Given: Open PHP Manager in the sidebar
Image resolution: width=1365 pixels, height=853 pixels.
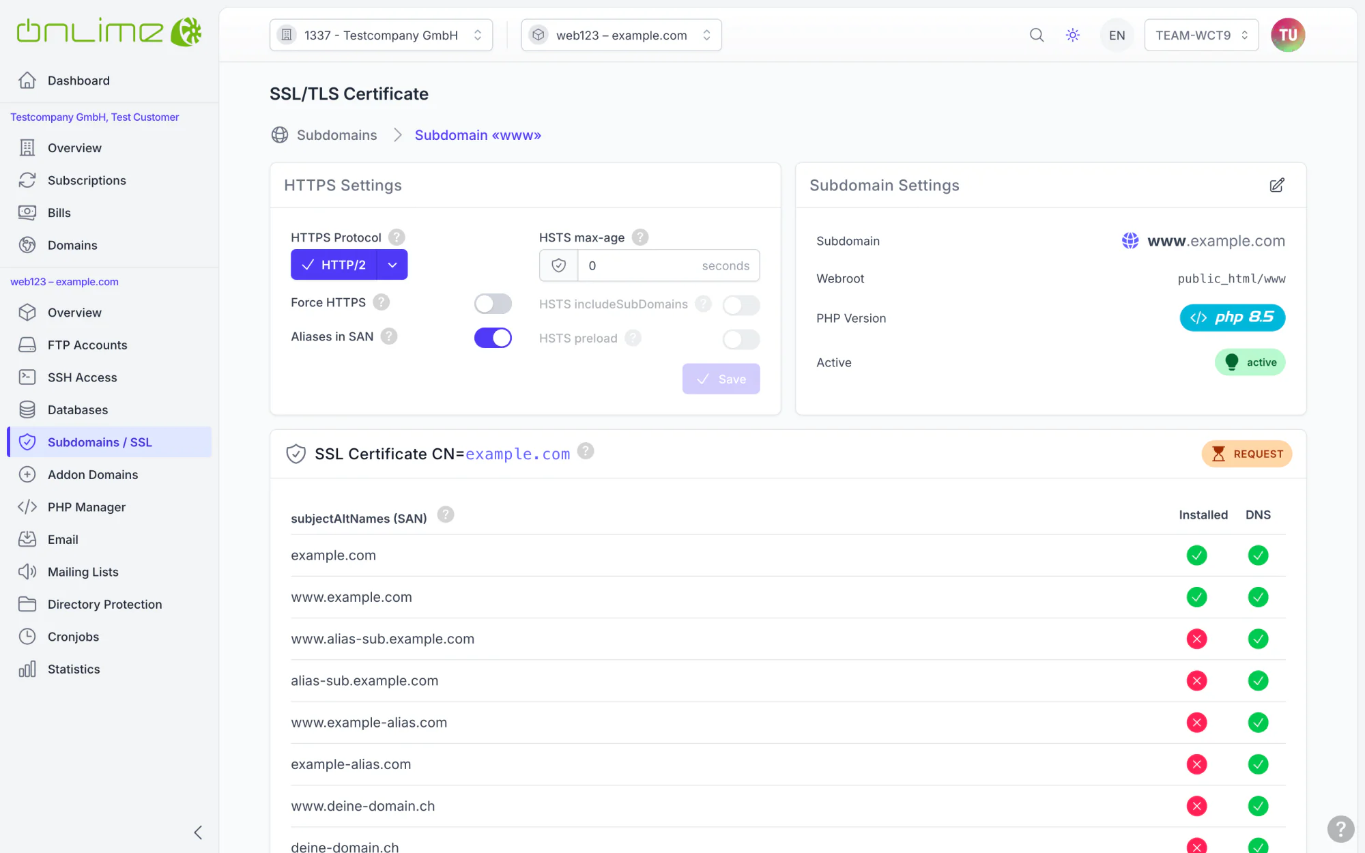Looking at the screenshot, I should click(87, 507).
